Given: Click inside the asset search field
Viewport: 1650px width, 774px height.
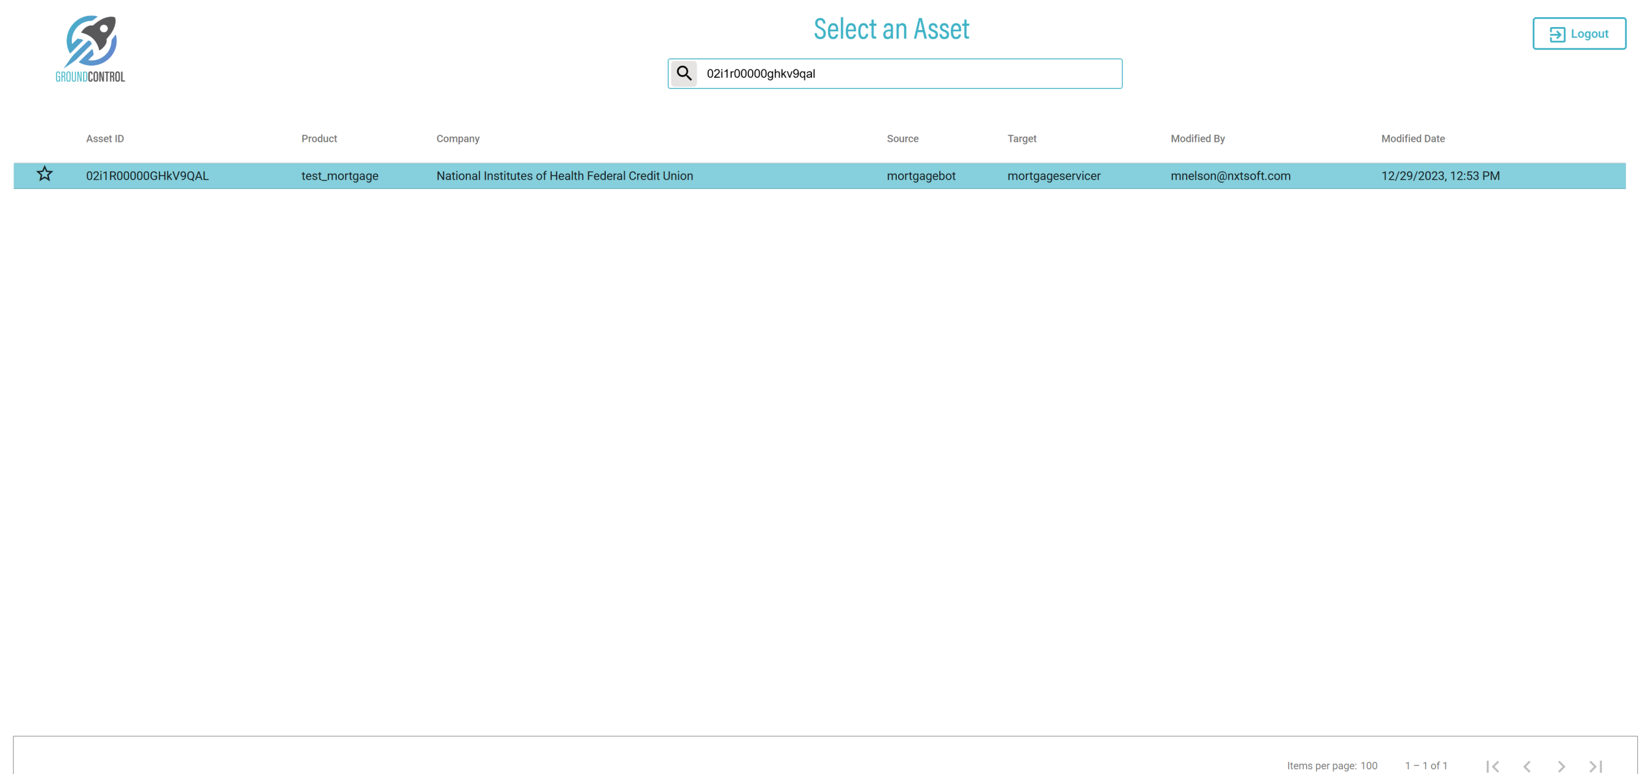Looking at the screenshot, I should [908, 74].
